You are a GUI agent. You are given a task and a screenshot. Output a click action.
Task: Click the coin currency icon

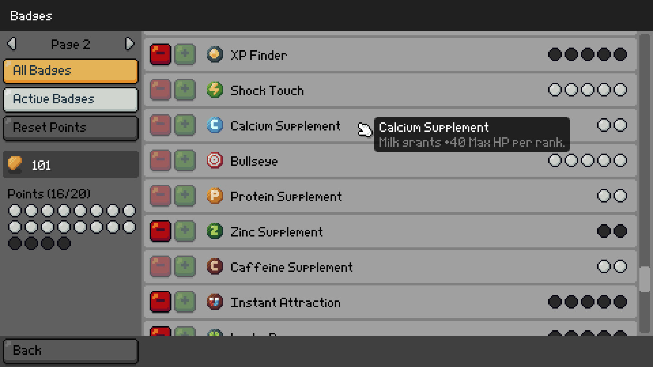click(15, 164)
